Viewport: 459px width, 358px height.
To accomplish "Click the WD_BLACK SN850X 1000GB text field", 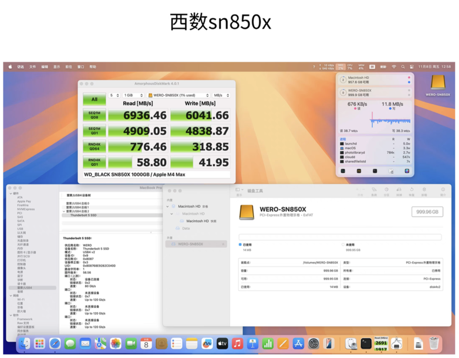I will pos(157,174).
